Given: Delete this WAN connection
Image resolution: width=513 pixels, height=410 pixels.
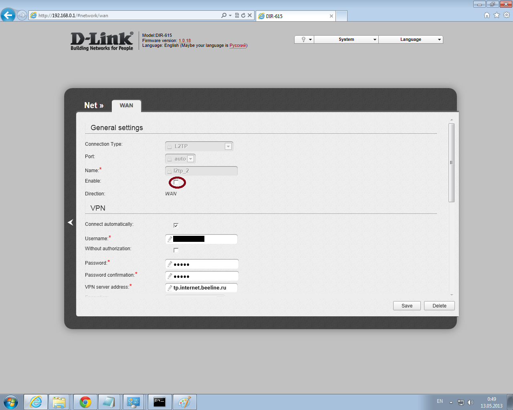Looking at the screenshot, I should 439,306.
